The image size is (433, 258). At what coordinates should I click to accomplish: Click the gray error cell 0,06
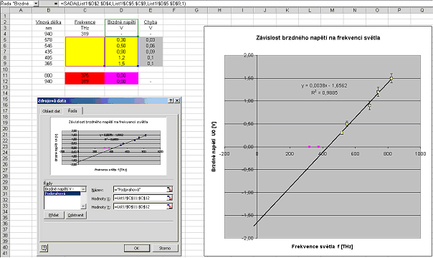click(x=151, y=46)
